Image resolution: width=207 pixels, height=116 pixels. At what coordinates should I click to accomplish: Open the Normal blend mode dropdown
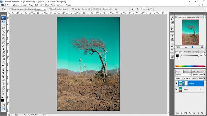183,75
